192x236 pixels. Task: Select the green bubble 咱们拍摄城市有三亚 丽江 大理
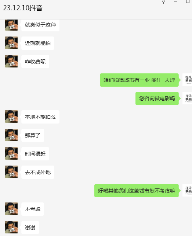coord(139,80)
